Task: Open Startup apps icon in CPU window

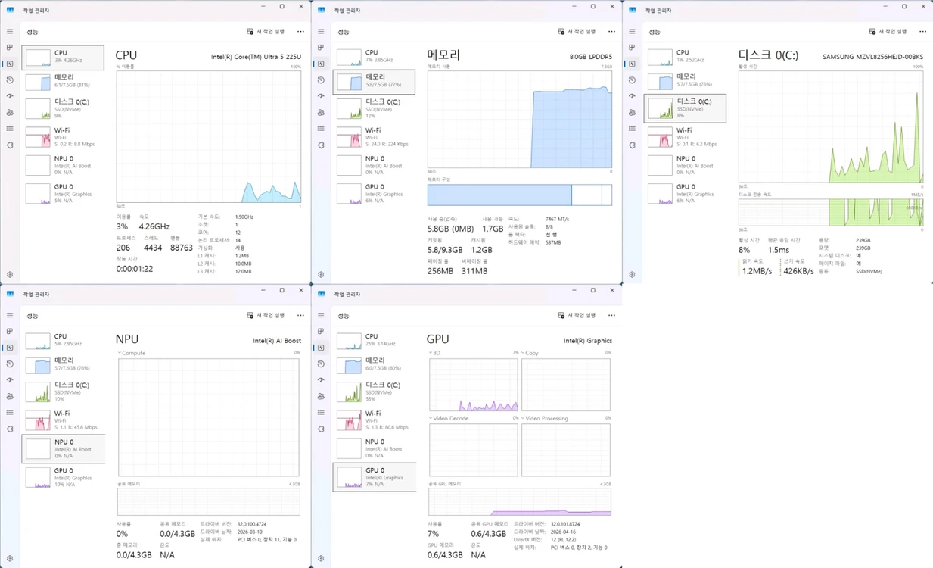Action: [10, 96]
